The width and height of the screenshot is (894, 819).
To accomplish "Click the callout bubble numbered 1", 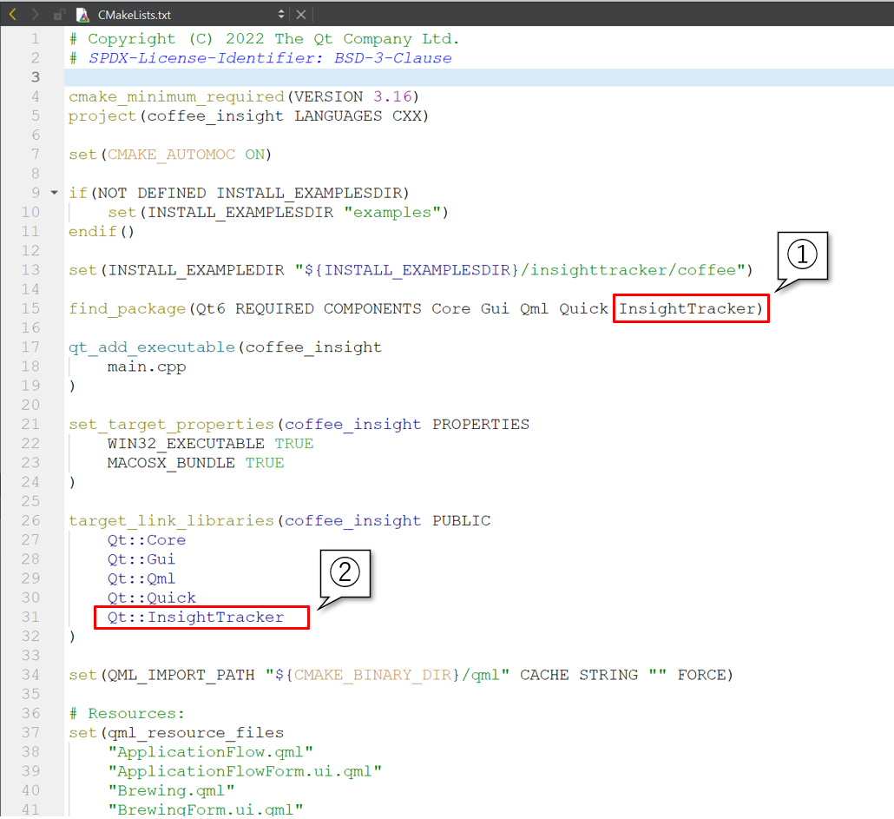I will click(x=803, y=256).
